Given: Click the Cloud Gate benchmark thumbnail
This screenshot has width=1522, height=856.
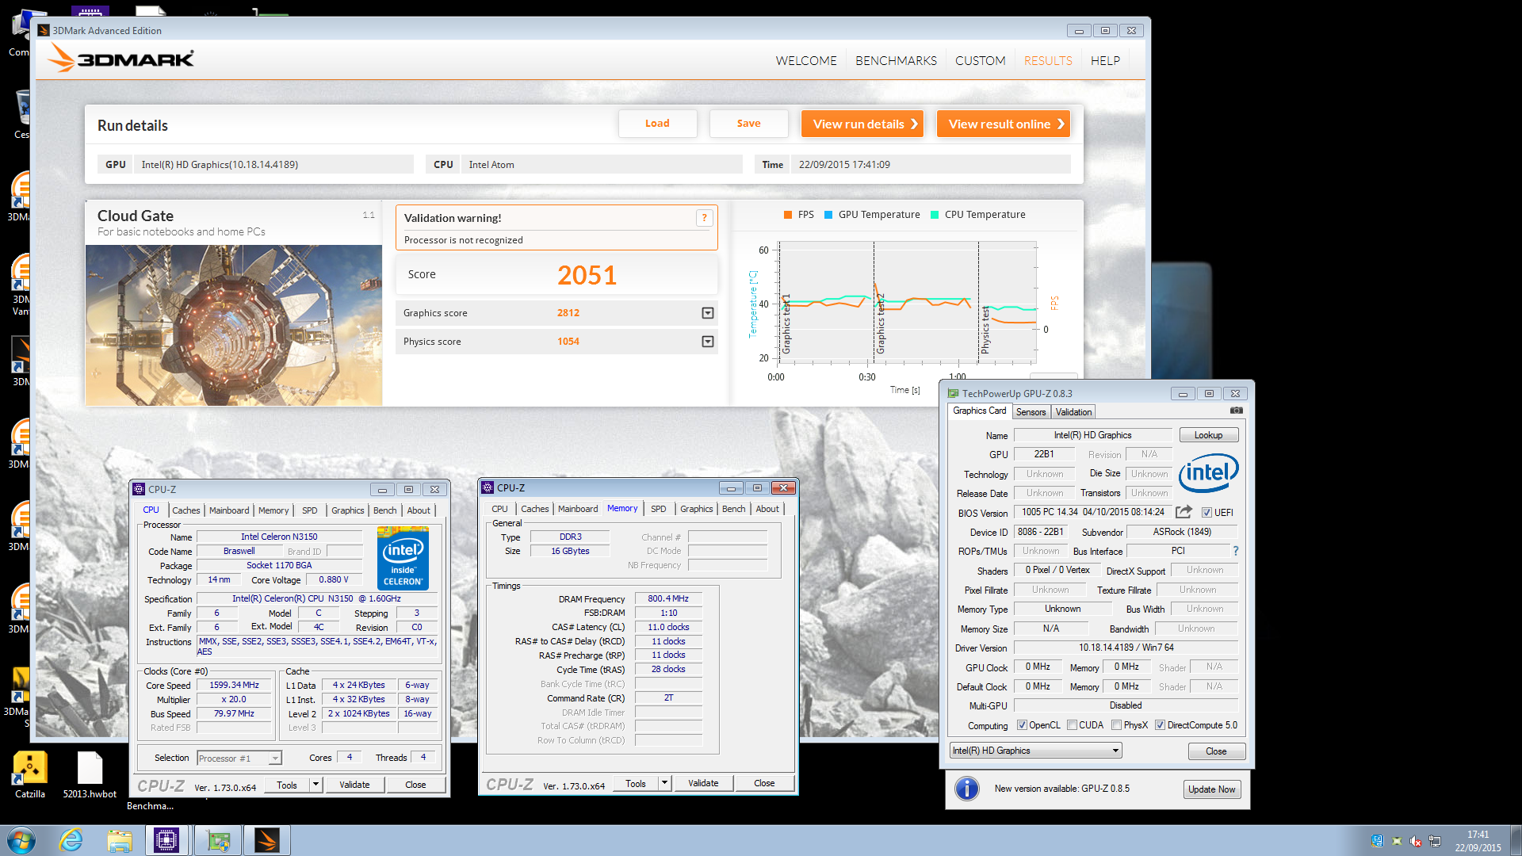Looking at the screenshot, I should click(x=234, y=325).
